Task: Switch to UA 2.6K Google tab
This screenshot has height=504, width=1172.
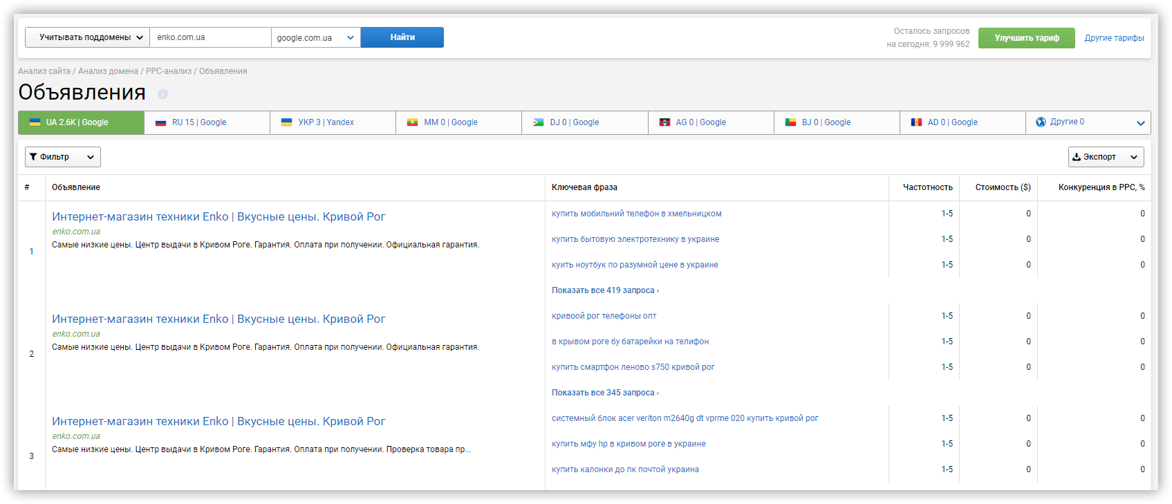Action: pos(81,122)
